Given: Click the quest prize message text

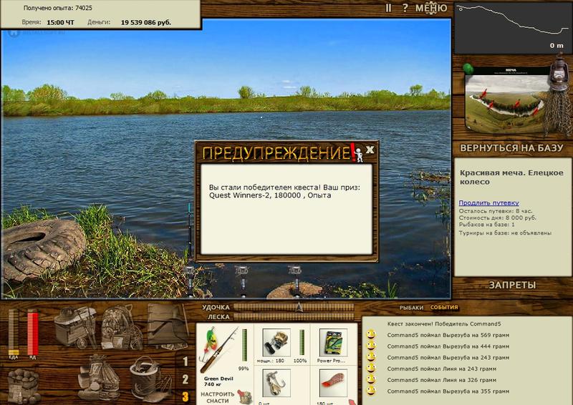Looking at the screenshot, I should 284,191.
